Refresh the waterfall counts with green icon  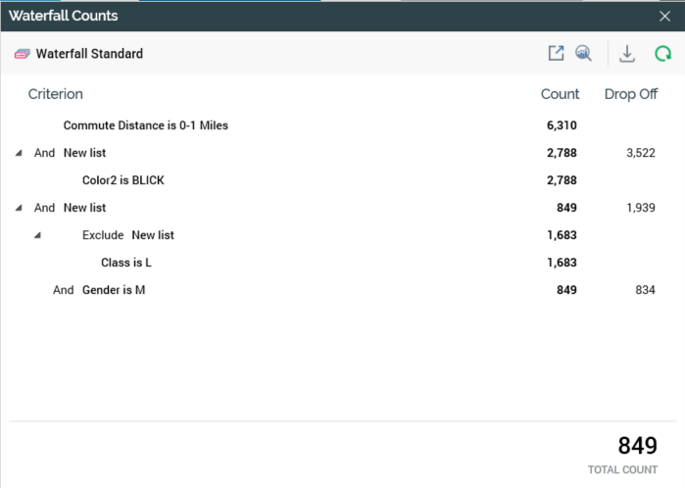(662, 54)
